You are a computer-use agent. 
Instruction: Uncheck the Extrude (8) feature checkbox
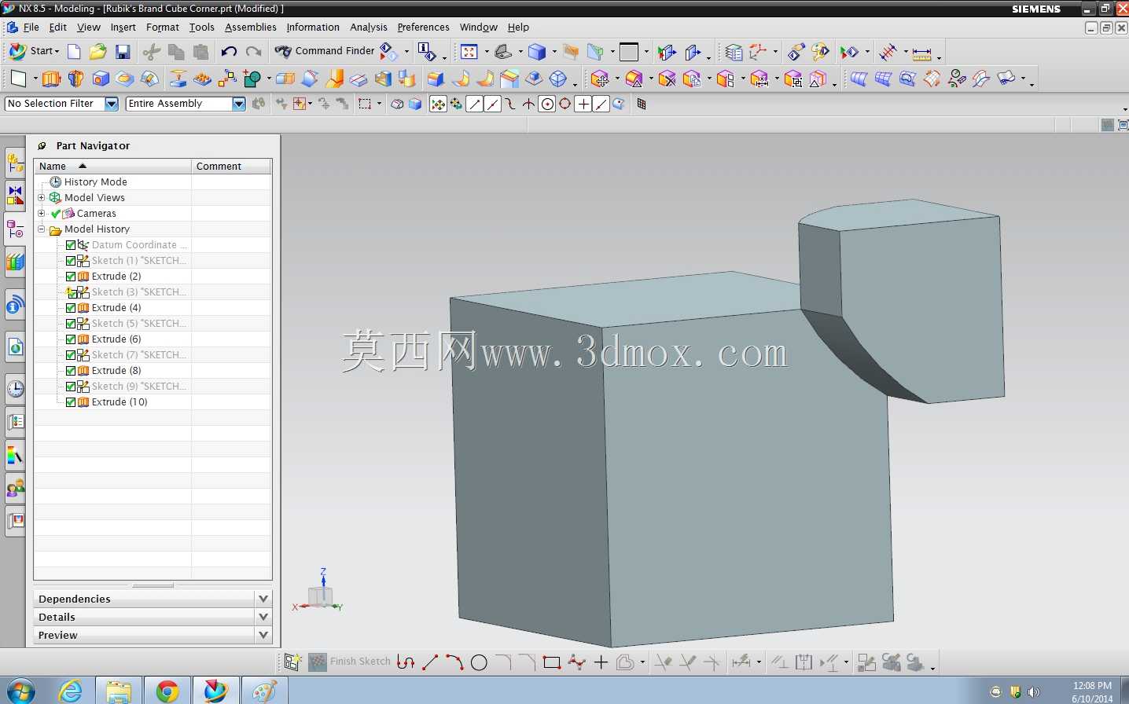click(71, 371)
